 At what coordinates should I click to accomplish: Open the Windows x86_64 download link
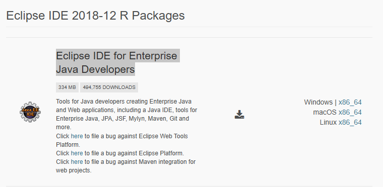click(350, 102)
